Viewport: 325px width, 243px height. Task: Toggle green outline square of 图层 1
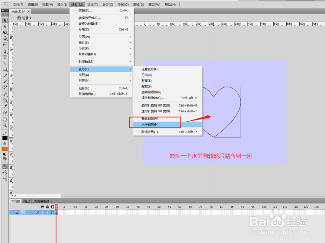(52, 213)
